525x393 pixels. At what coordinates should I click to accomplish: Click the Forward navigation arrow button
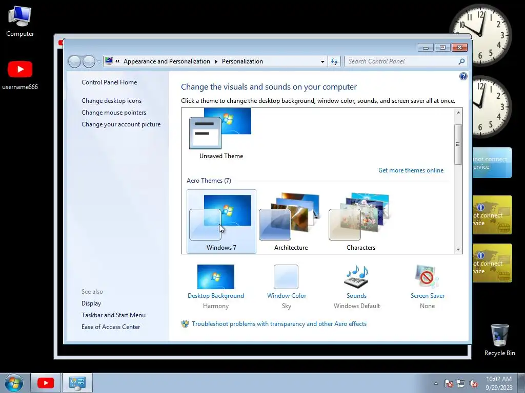89,61
